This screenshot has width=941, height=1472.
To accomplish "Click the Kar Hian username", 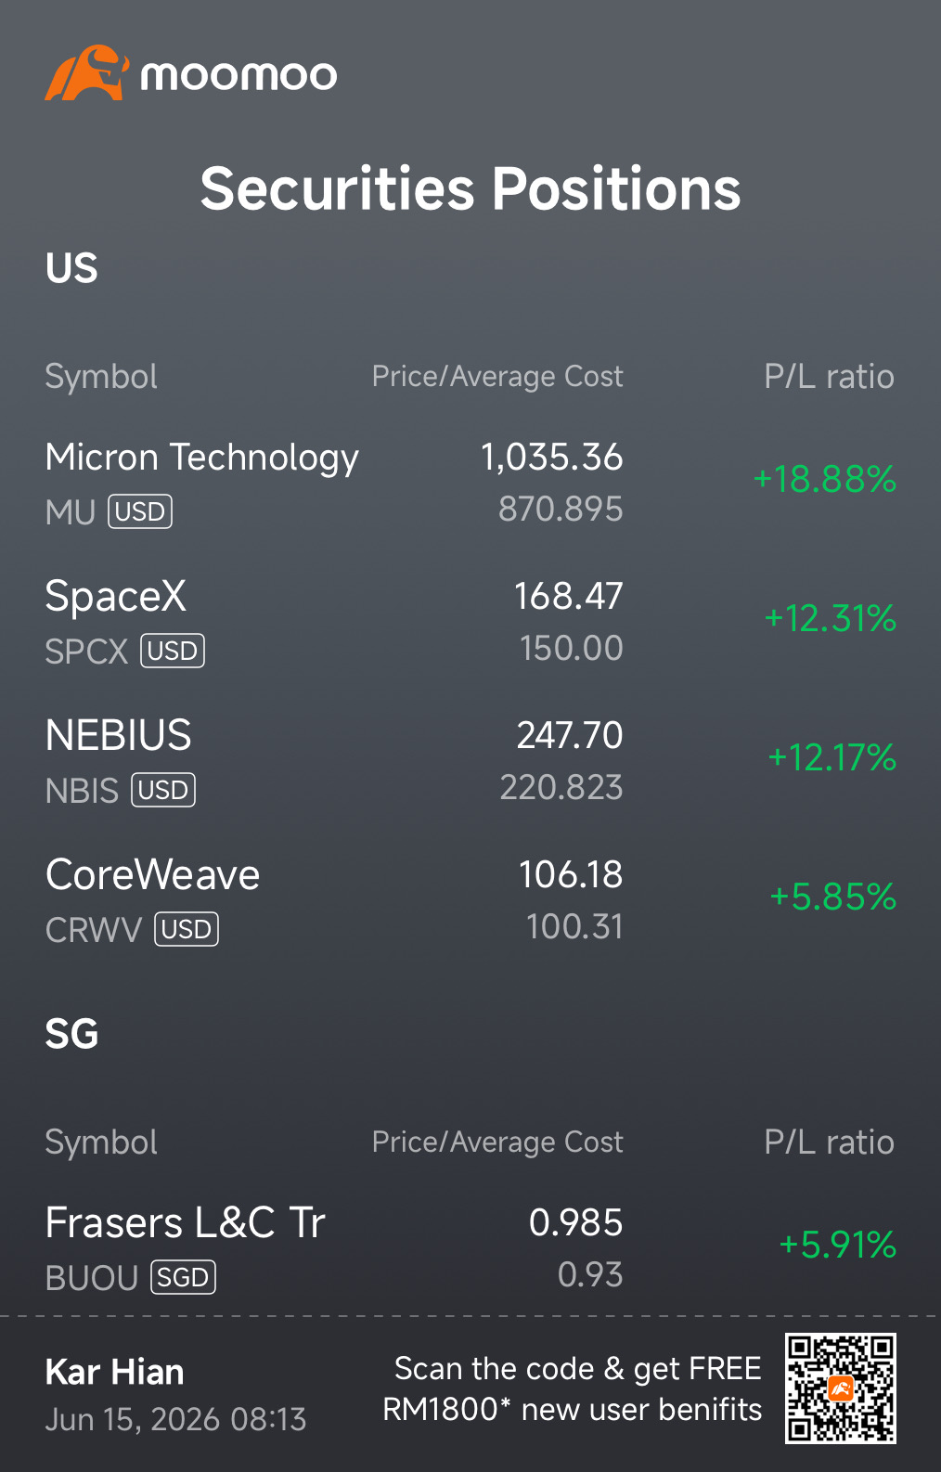I will point(114,1372).
